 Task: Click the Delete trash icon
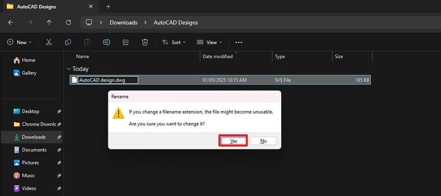(145, 42)
